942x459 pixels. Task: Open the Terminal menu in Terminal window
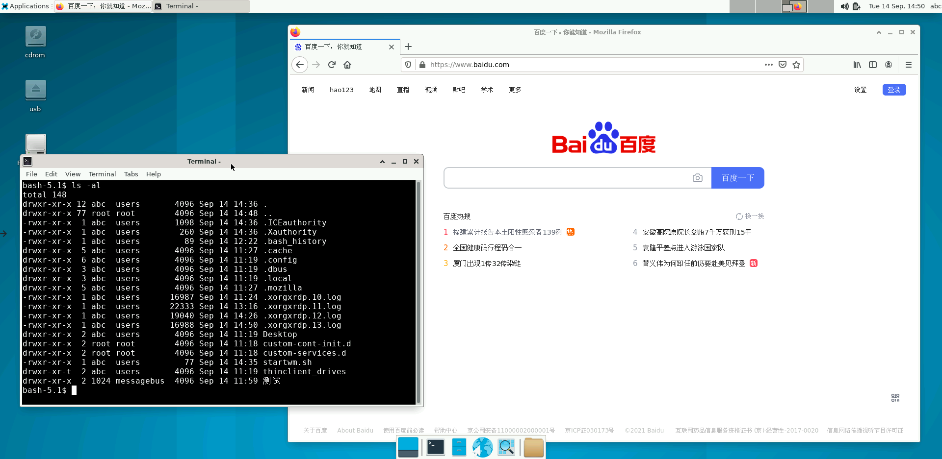click(102, 174)
